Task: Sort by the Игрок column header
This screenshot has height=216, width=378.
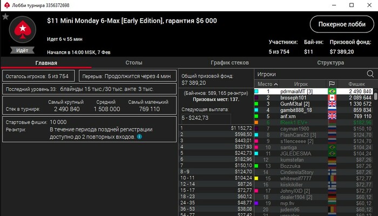Action: (x=301, y=84)
